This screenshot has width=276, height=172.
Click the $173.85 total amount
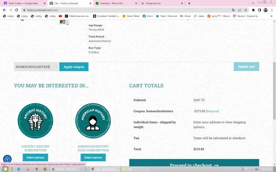pos(199,149)
